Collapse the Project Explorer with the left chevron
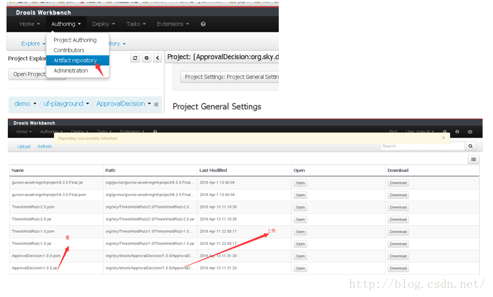This screenshot has height=297, width=493. [158, 58]
